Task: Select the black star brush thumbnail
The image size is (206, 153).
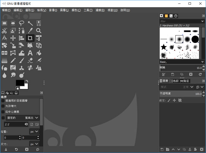Action: [x=164, y=47]
